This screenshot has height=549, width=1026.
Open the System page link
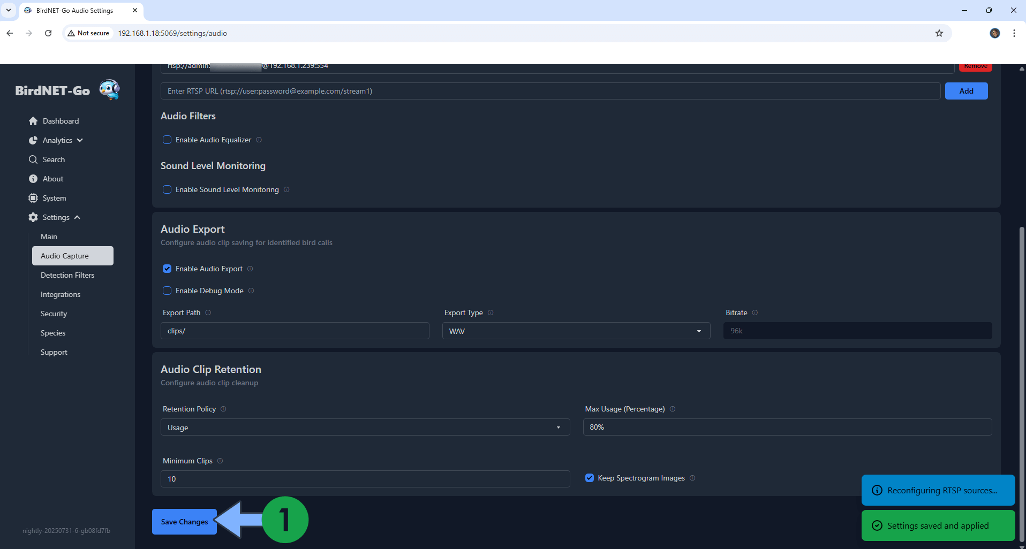click(55, 198)
